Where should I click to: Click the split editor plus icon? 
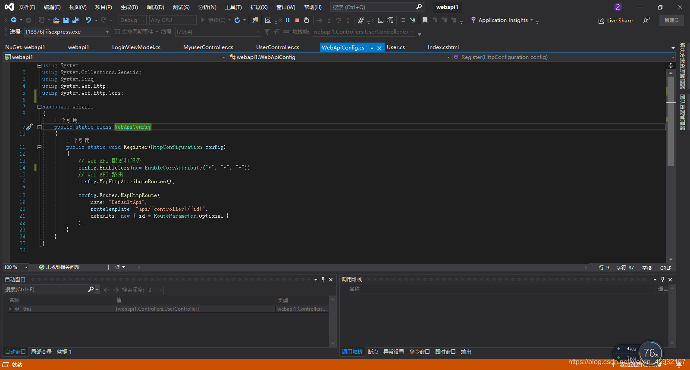671,65
